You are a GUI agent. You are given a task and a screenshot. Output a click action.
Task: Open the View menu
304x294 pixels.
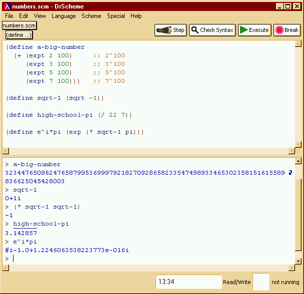[x=39, y=16]
